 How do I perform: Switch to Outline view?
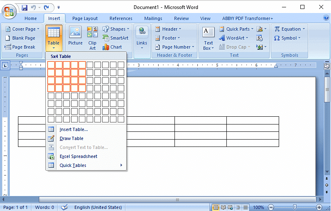tap(238, 207)
